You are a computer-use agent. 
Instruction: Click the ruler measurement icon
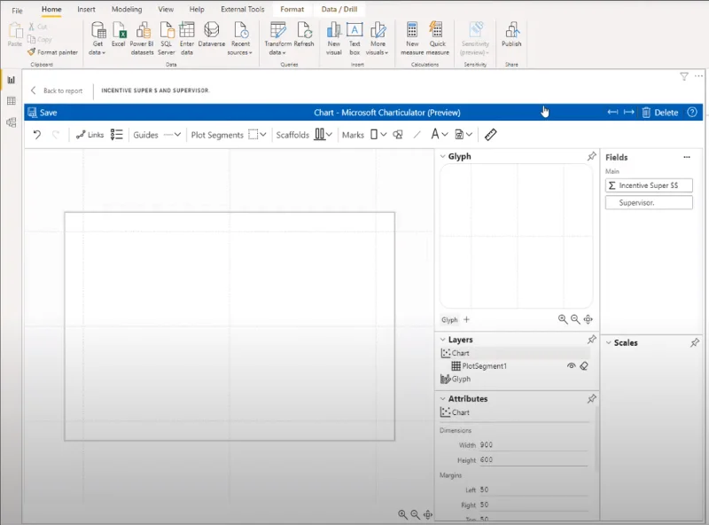tap(491, 135)
